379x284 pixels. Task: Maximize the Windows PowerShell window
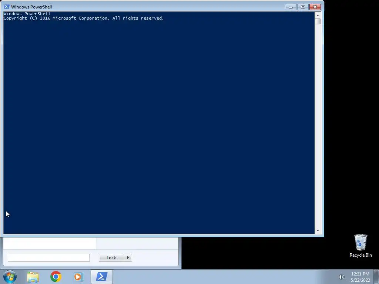pos(303,7)
